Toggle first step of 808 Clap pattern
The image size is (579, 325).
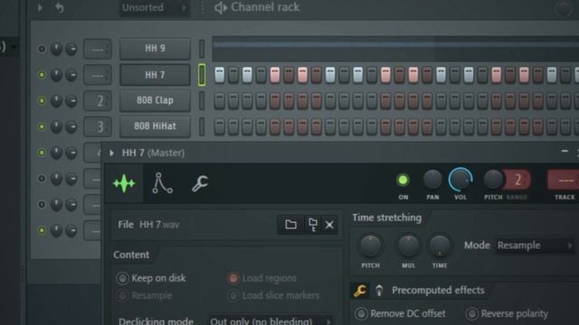(219, 100)
